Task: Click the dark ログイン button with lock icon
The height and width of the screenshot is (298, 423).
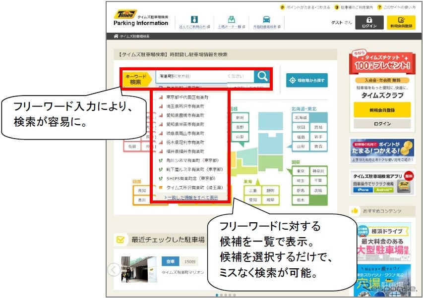Action: click(369, 22)
